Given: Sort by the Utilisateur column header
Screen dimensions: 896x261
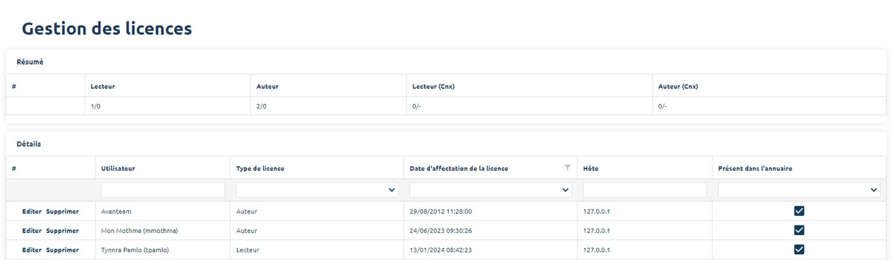Looking at the screenshot, I should click(118, 169).
